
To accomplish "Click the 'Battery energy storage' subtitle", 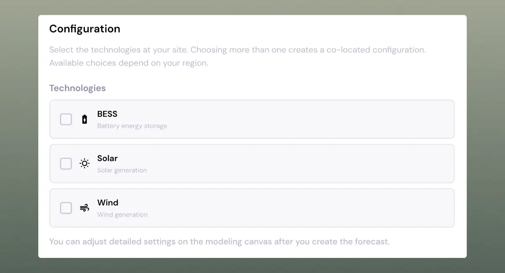I will pos(132,126).
